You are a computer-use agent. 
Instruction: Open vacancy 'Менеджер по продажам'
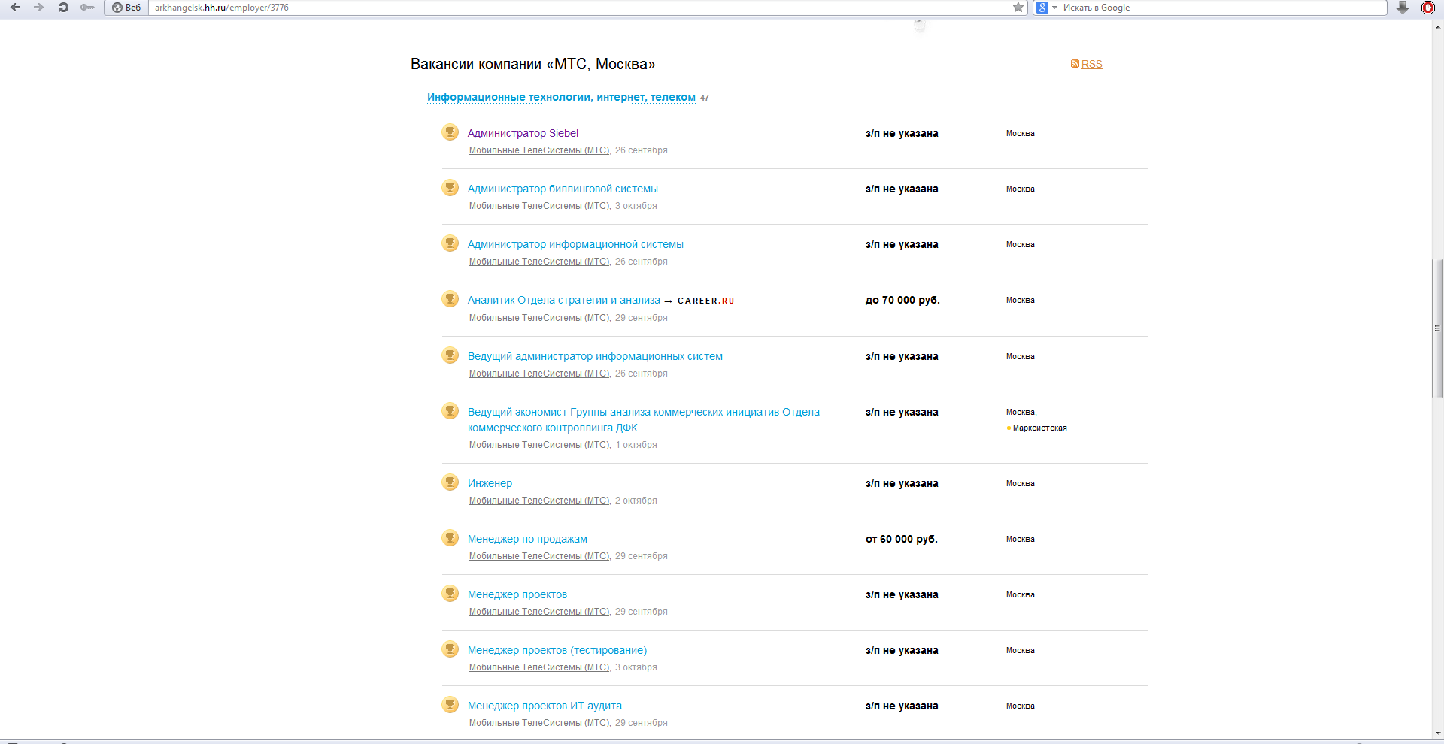point(527,539)
